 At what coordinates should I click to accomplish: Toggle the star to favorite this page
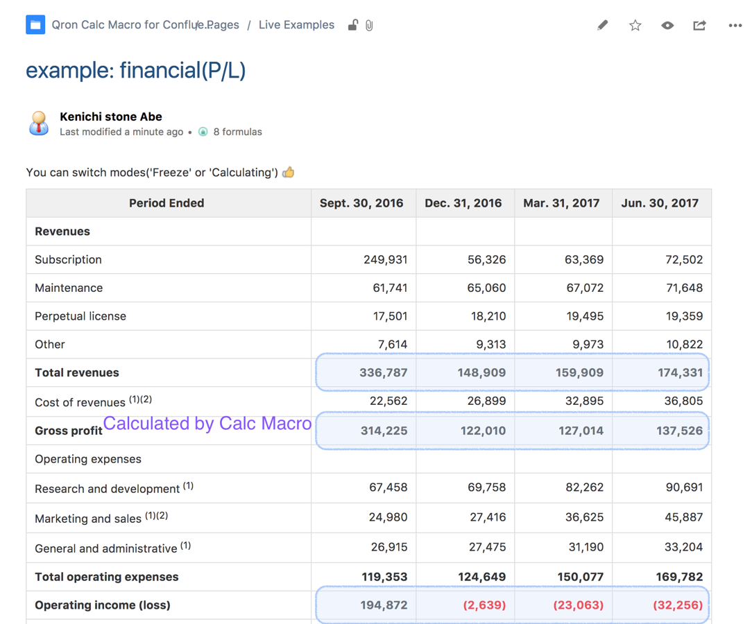tap(635, 26)
